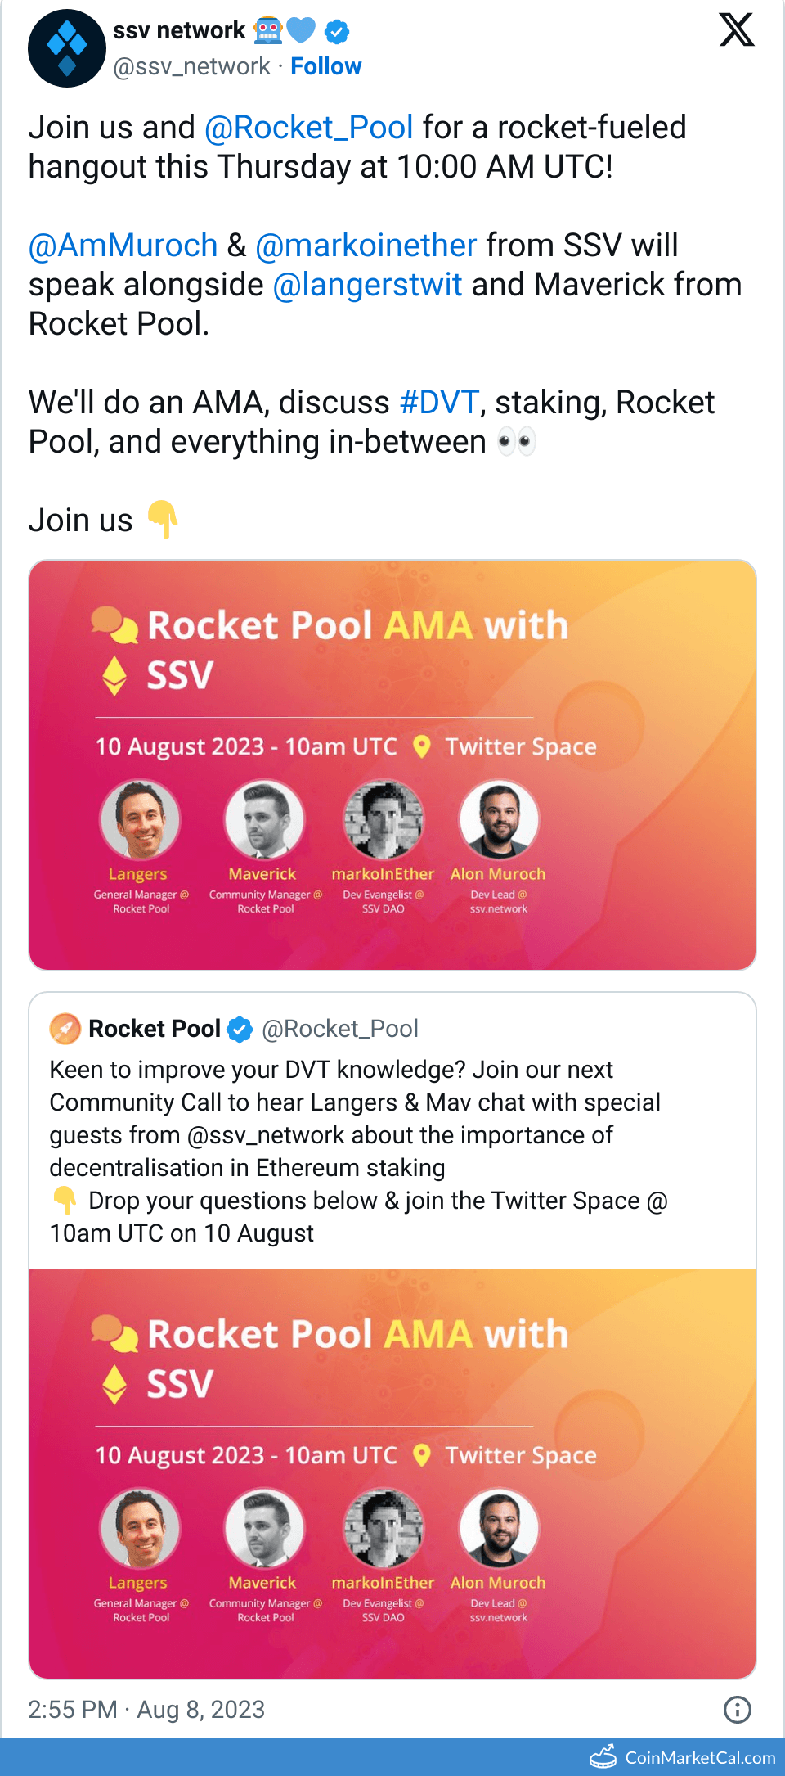
Task: Click the Rocket Pool avatar in quoted tweet
Action: 65,1029
